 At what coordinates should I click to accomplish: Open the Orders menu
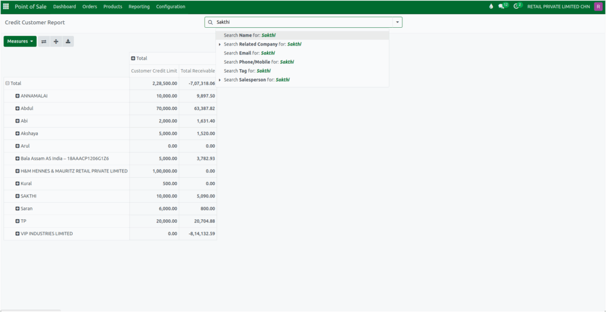pyautogui.click(x=90, y=6)
